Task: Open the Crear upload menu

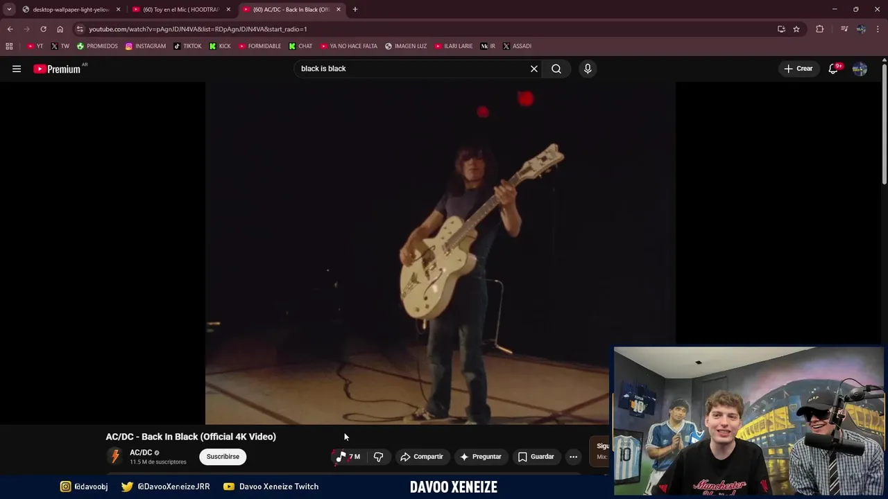Action: [x=799, y=69]
